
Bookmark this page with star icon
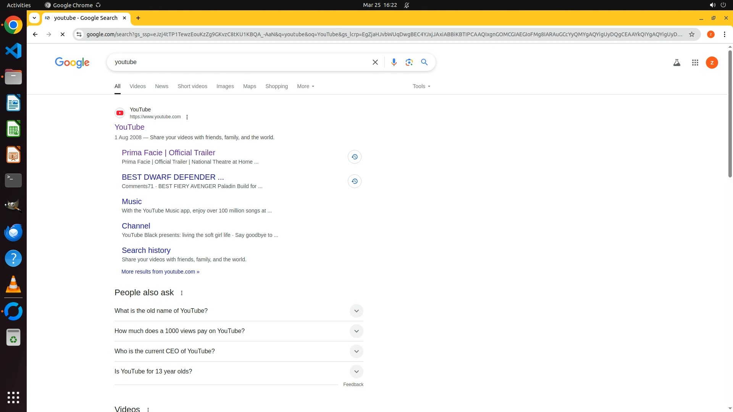click(x=691, y=34)
